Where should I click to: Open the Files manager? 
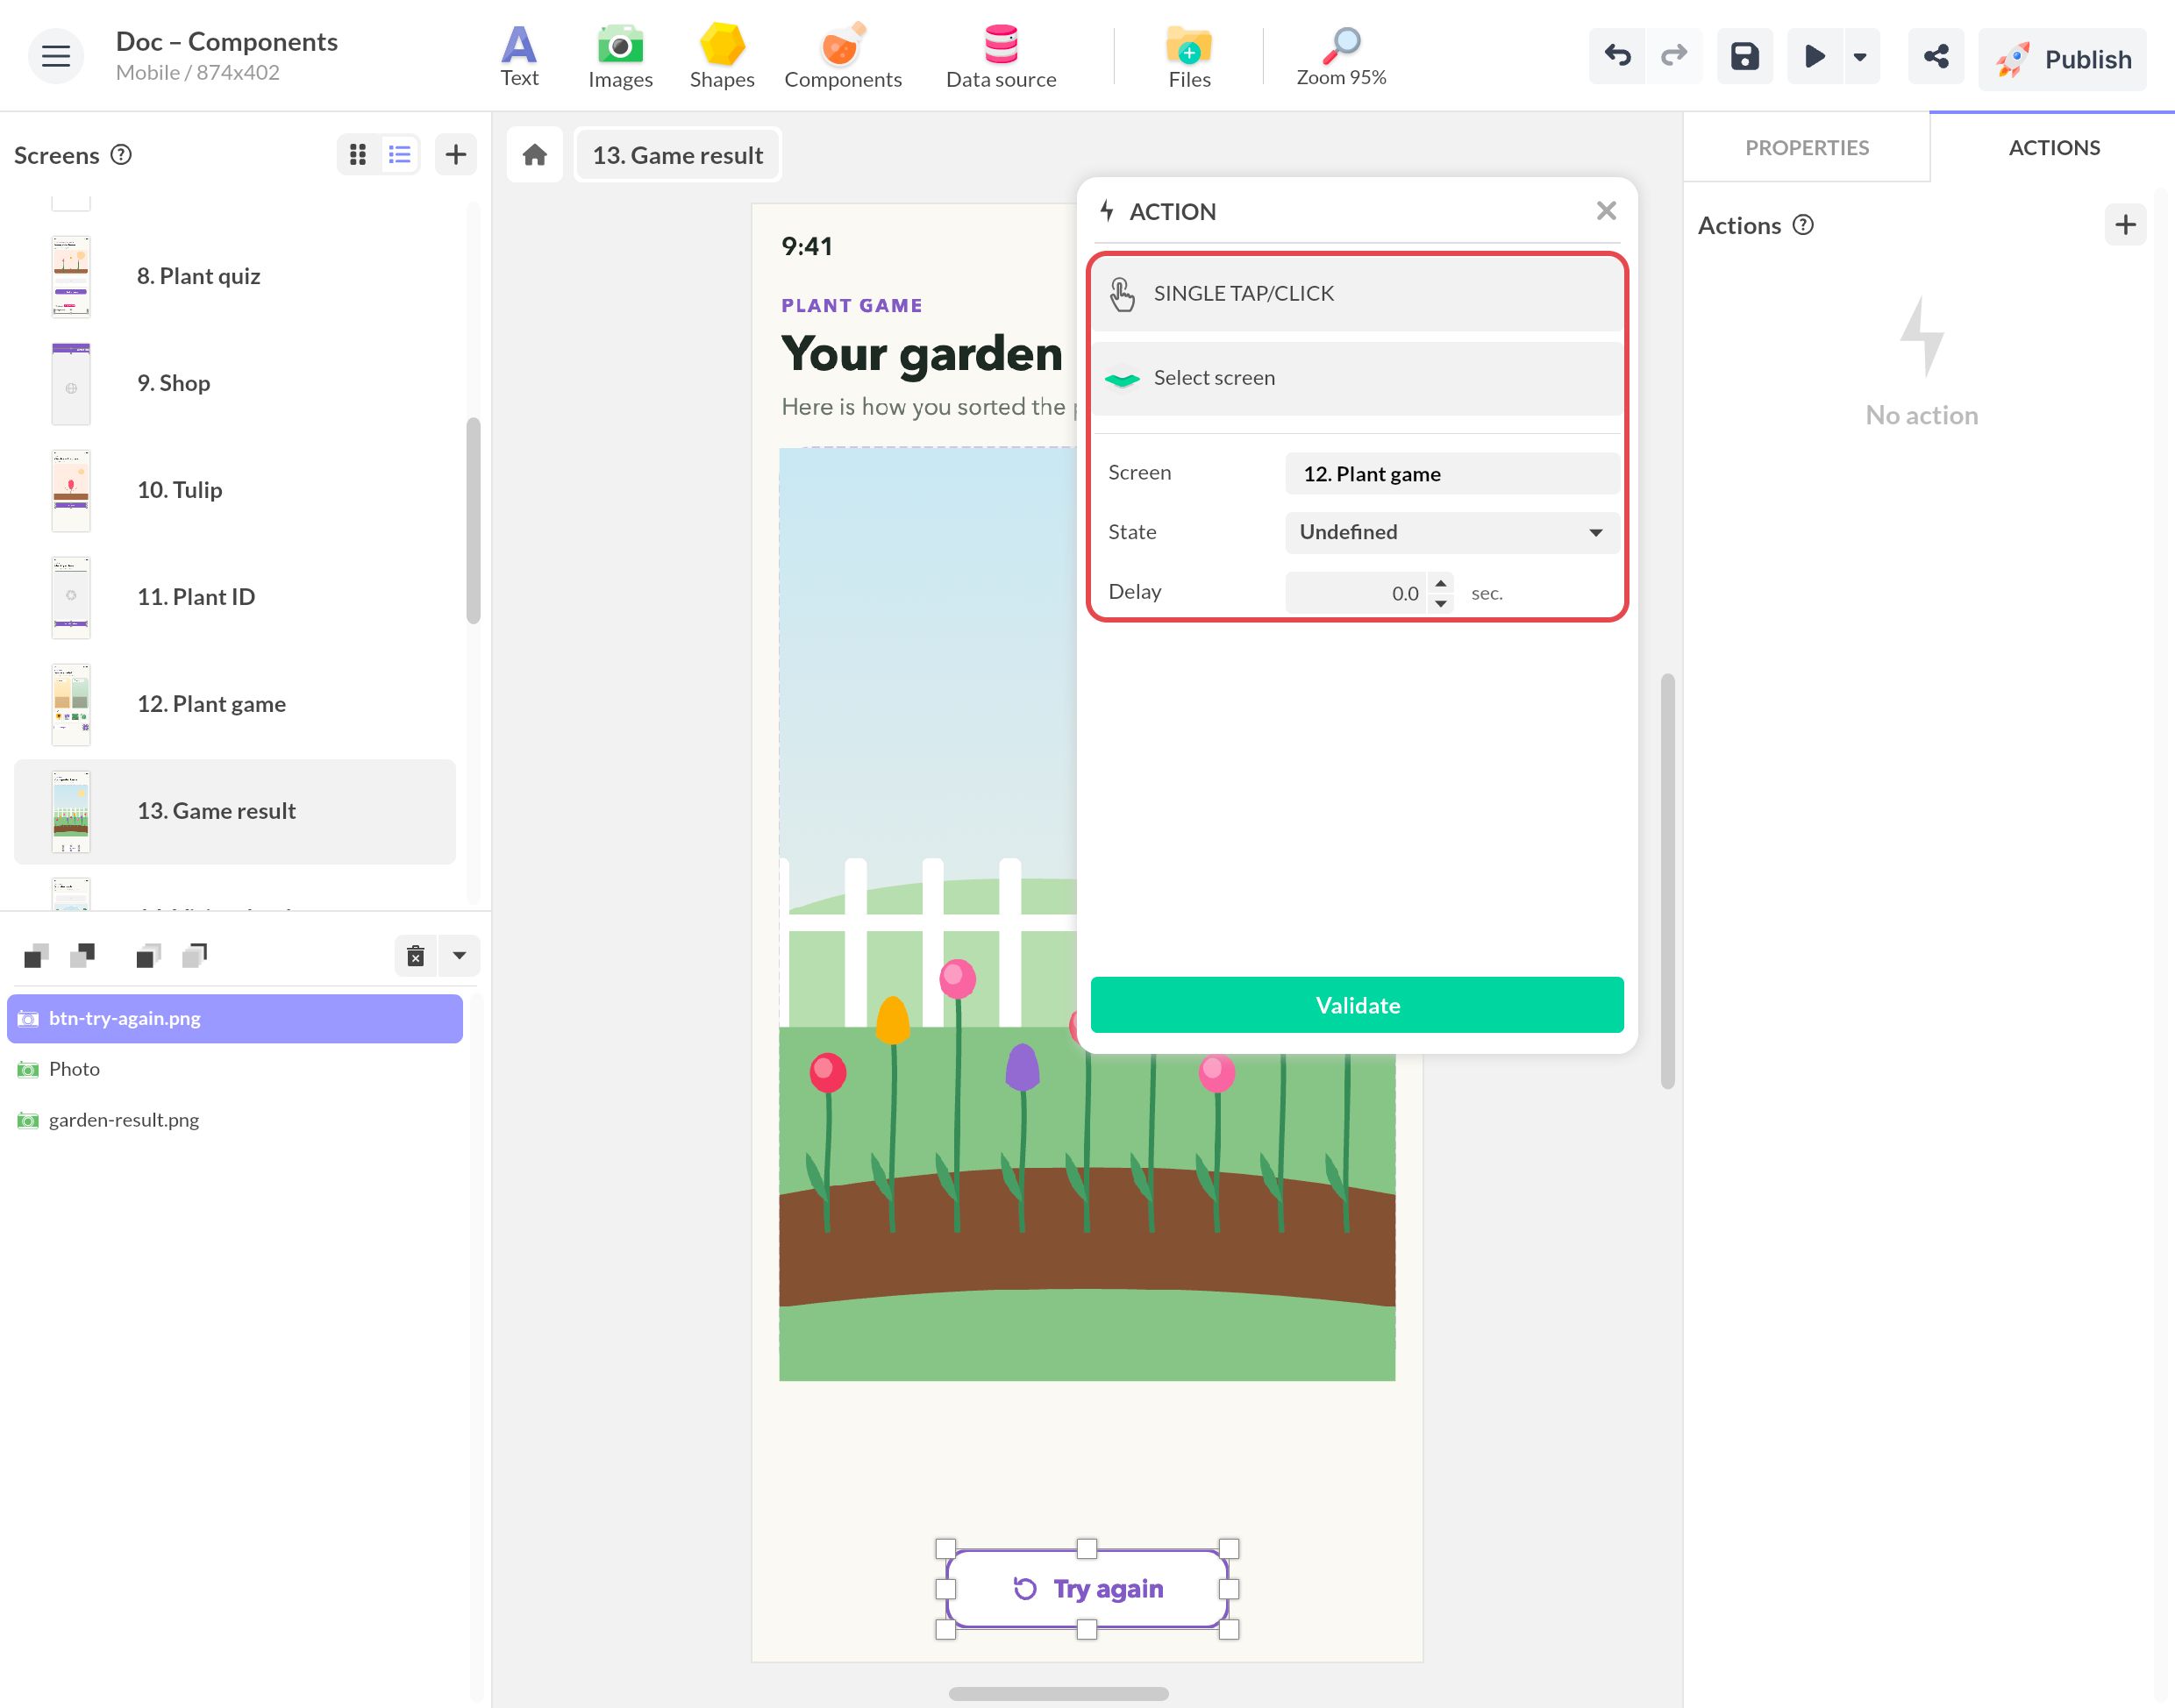[1189, 57]
